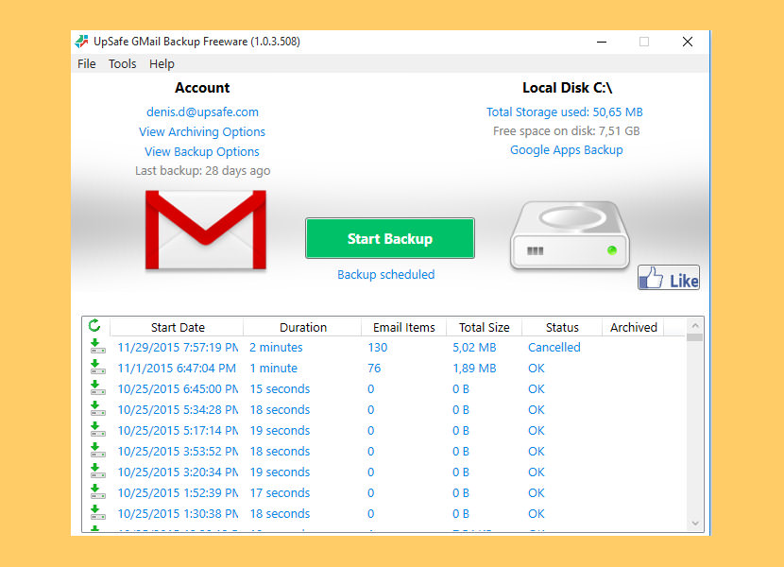Open the Tools menu
784x567 pixels.
point(122,63)
